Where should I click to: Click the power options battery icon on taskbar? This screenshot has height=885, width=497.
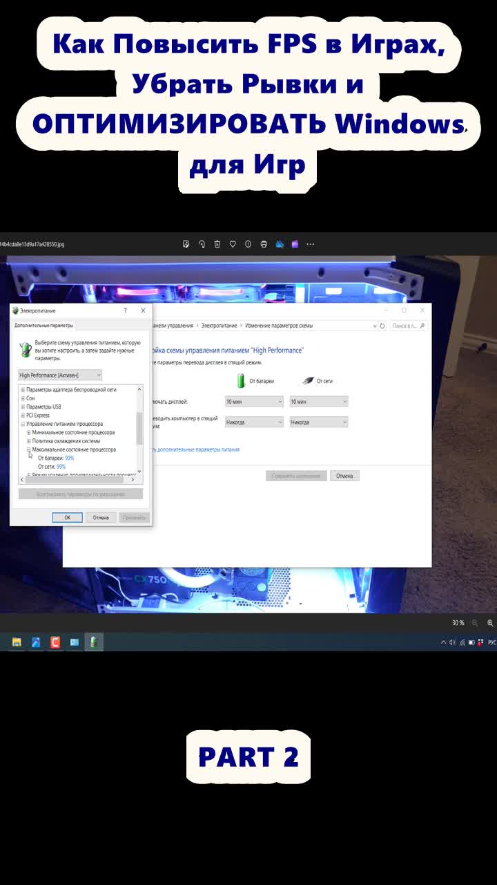click(x=93, y=642)
